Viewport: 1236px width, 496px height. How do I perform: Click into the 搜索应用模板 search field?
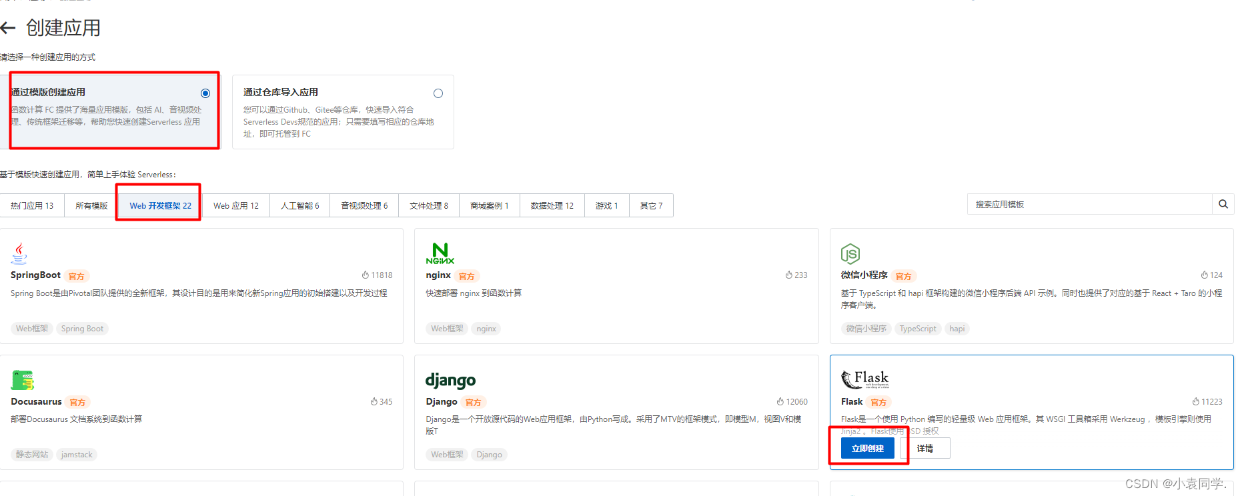(x=1090, y=204)
